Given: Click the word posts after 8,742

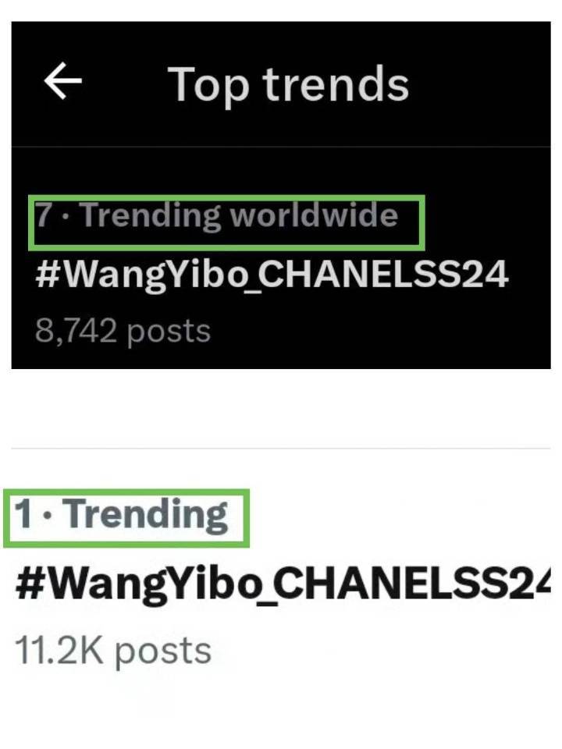Looking at the screenshot, I should [x=169, y=332].
